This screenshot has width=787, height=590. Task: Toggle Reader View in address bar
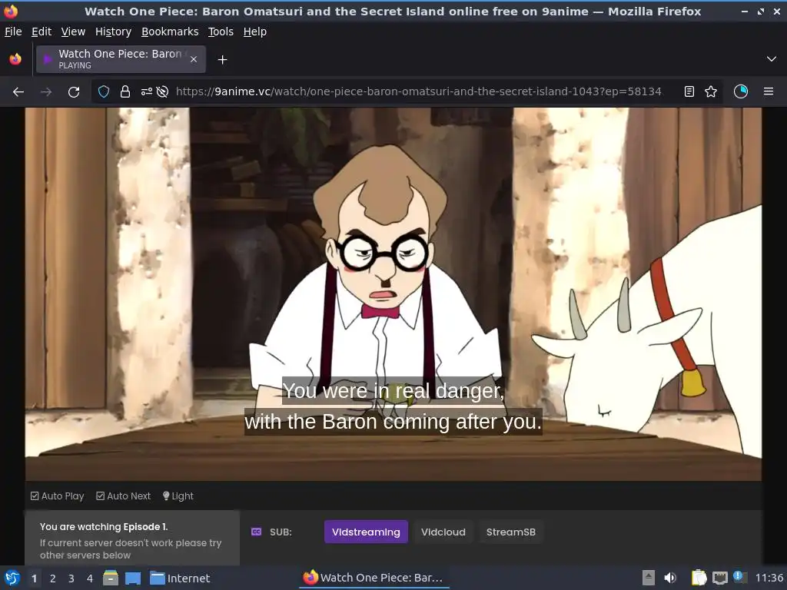[x=689, y=92]
